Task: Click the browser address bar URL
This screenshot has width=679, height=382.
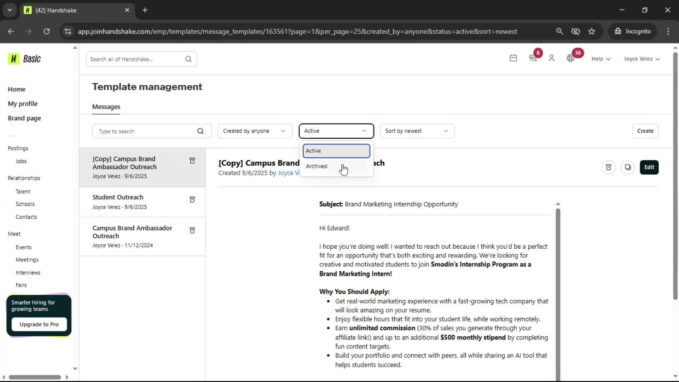Action: [297, 31]
